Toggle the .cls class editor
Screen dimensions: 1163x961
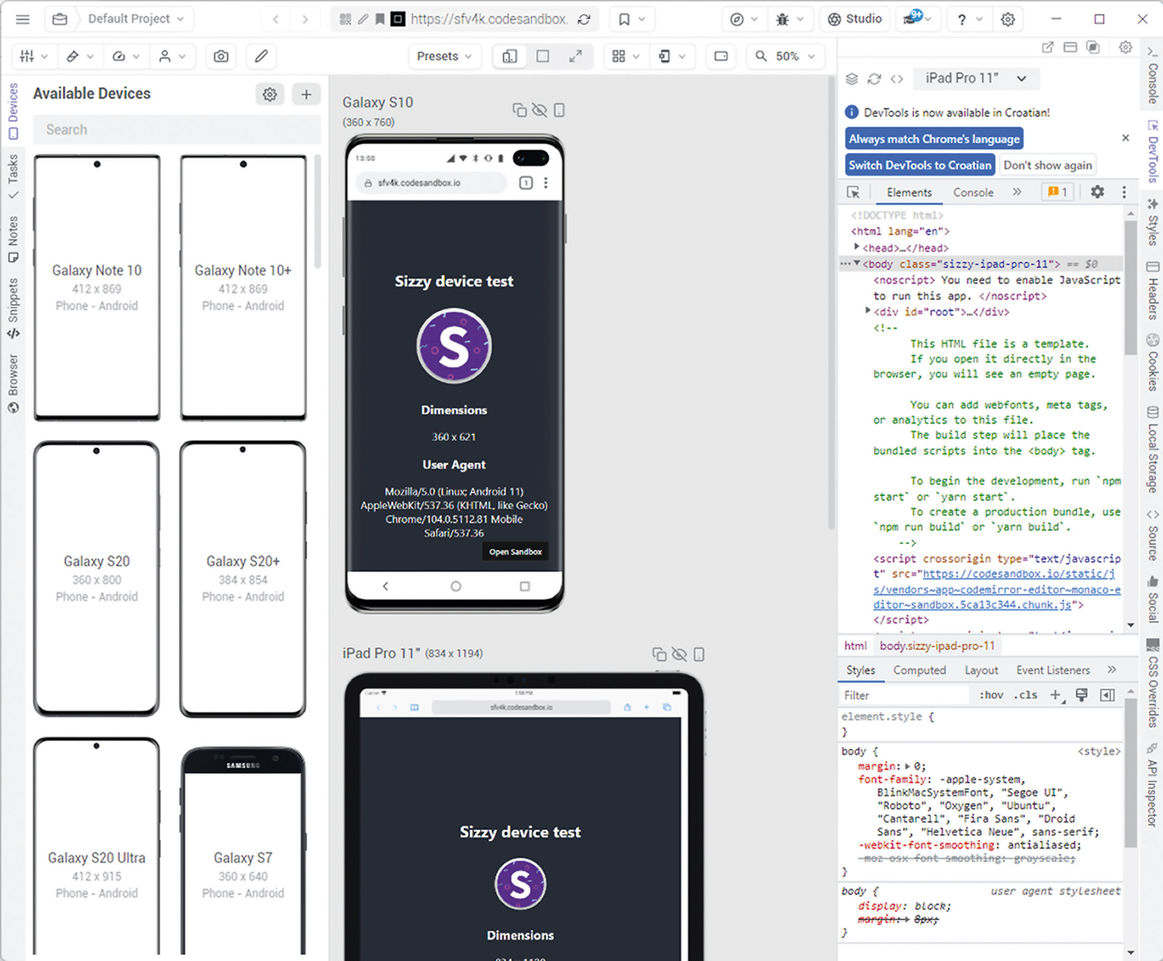[x=1025, y=695]
